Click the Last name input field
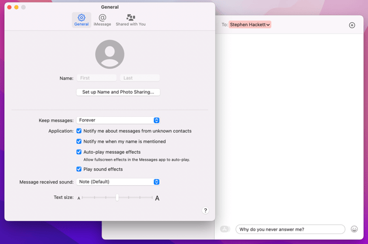This screenshot has width=368, height=244. click(x=140, y=78)
